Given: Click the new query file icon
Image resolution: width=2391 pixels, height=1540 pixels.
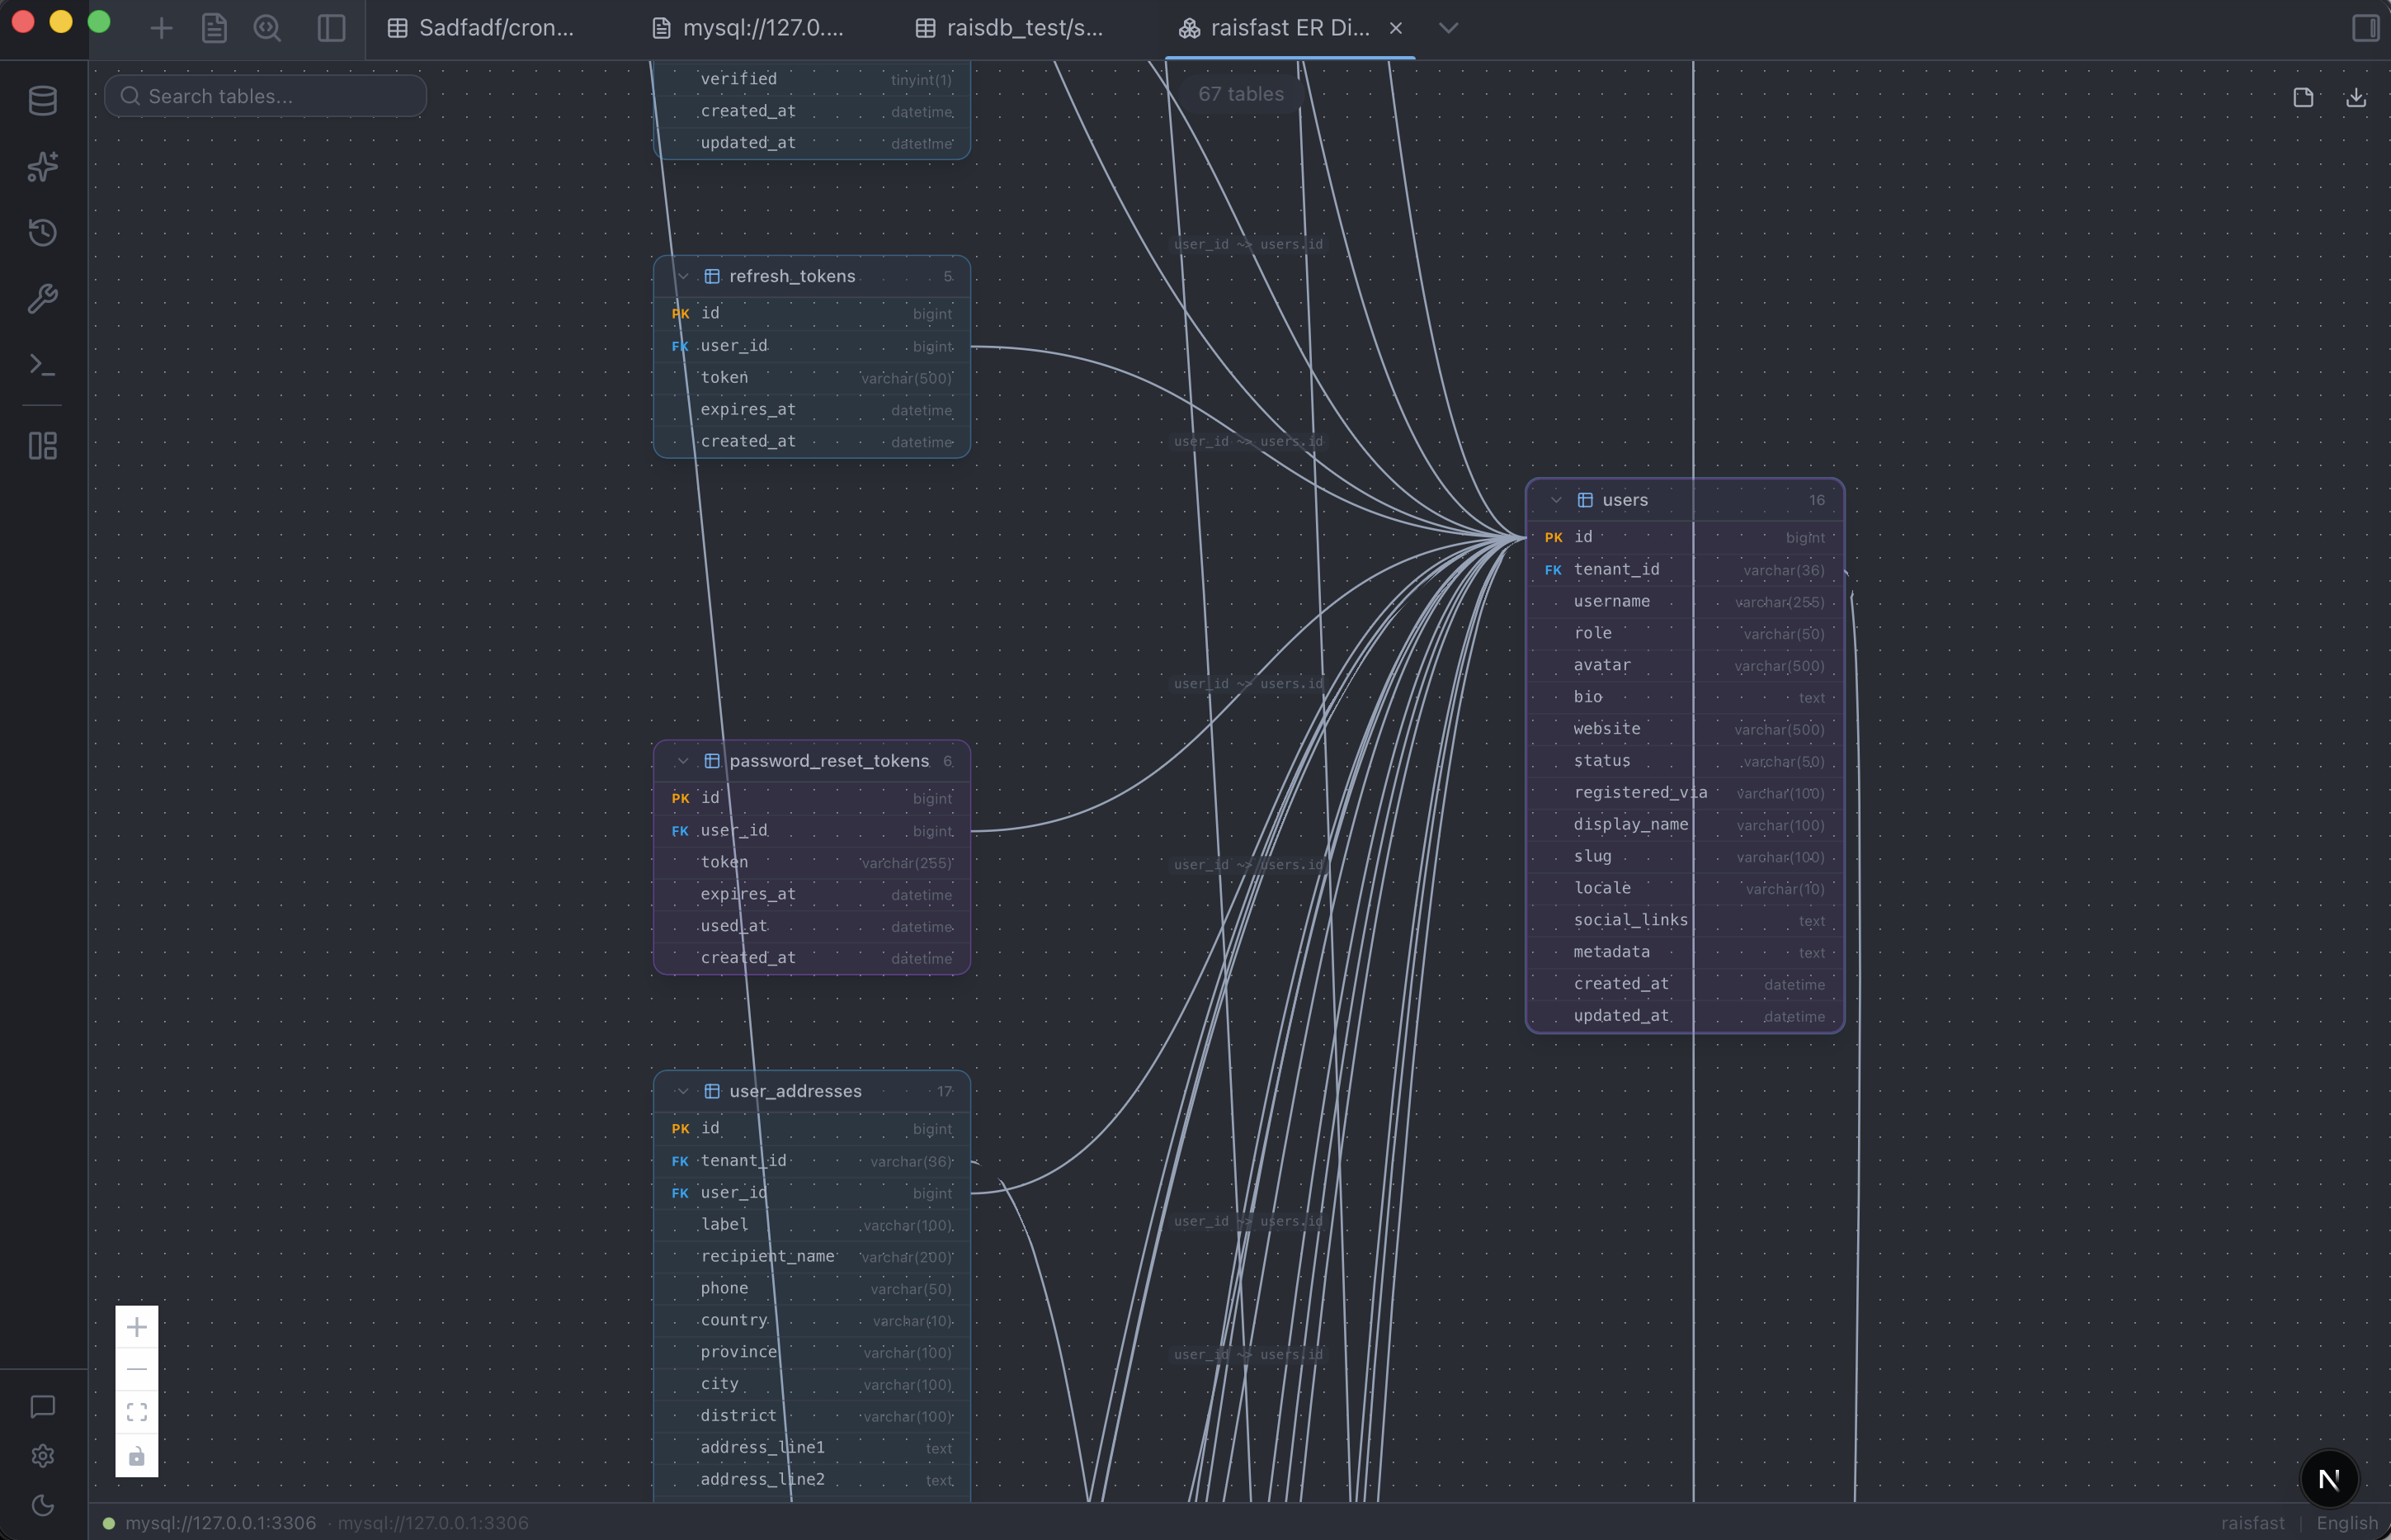Looking at the screenshot, I should pos(214,28).
